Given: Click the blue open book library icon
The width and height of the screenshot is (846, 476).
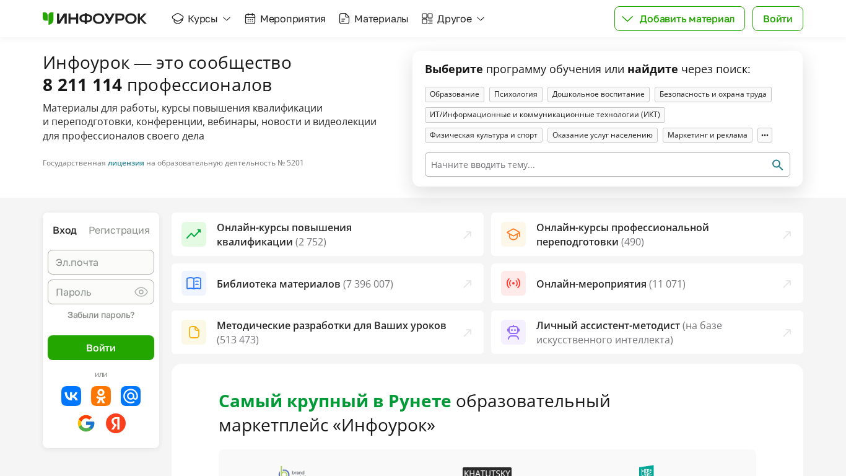Looking at the screenshot, I should tap(194, 283).
